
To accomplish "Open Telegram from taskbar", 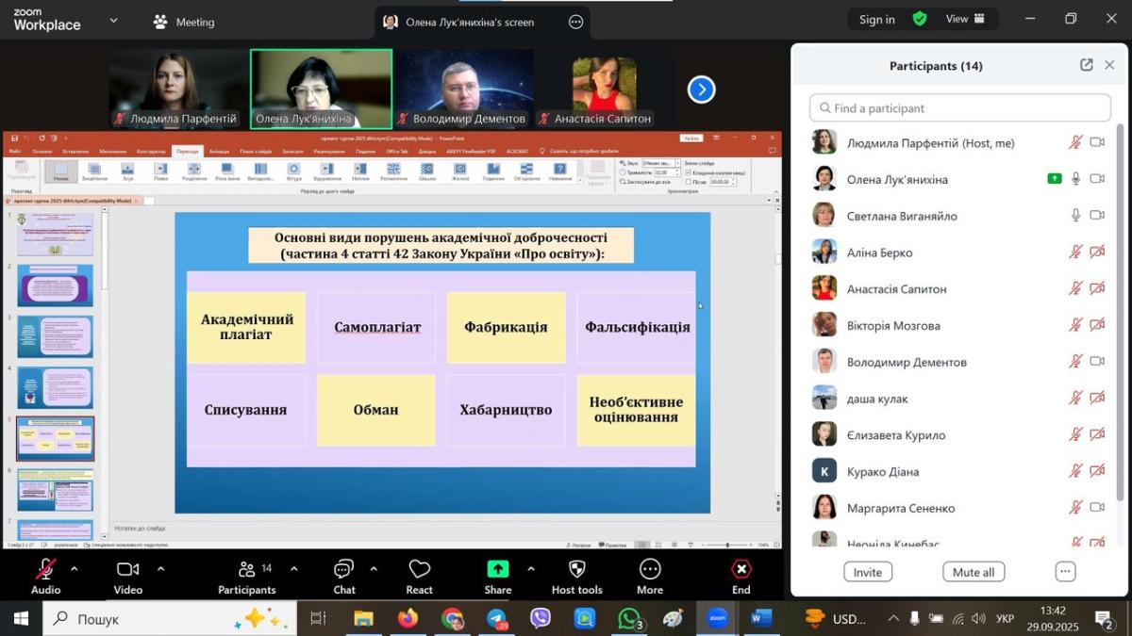I will coord(497,619).
